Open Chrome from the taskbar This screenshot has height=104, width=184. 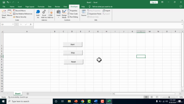pos(83,101)
